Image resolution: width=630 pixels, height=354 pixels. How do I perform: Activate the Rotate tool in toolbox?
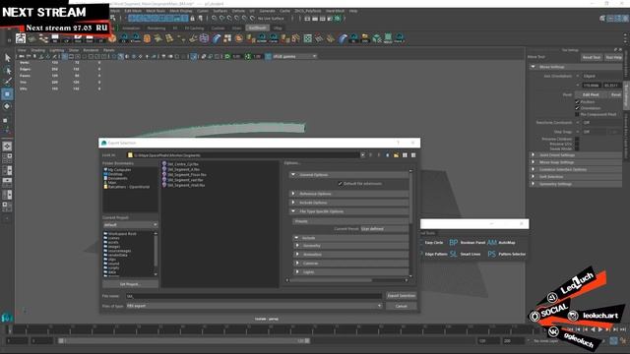click(7, 106)
